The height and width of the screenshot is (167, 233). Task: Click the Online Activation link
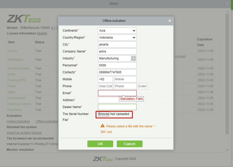18,121
